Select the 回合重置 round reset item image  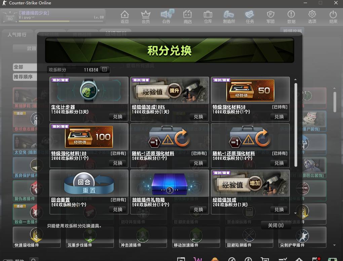click(x=89, y=183)
